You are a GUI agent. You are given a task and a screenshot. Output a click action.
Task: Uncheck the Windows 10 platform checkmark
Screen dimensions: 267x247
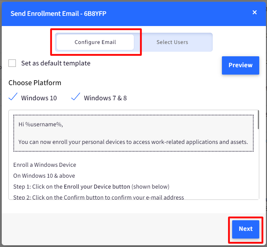pos(13,97)
